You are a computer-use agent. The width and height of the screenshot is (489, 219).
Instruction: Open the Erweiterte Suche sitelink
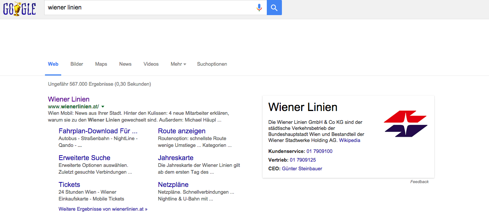point(85,158)
